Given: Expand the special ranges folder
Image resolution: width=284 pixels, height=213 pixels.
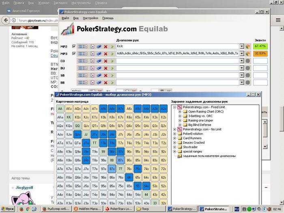Looking at the screenshot, I should [174, 152].
